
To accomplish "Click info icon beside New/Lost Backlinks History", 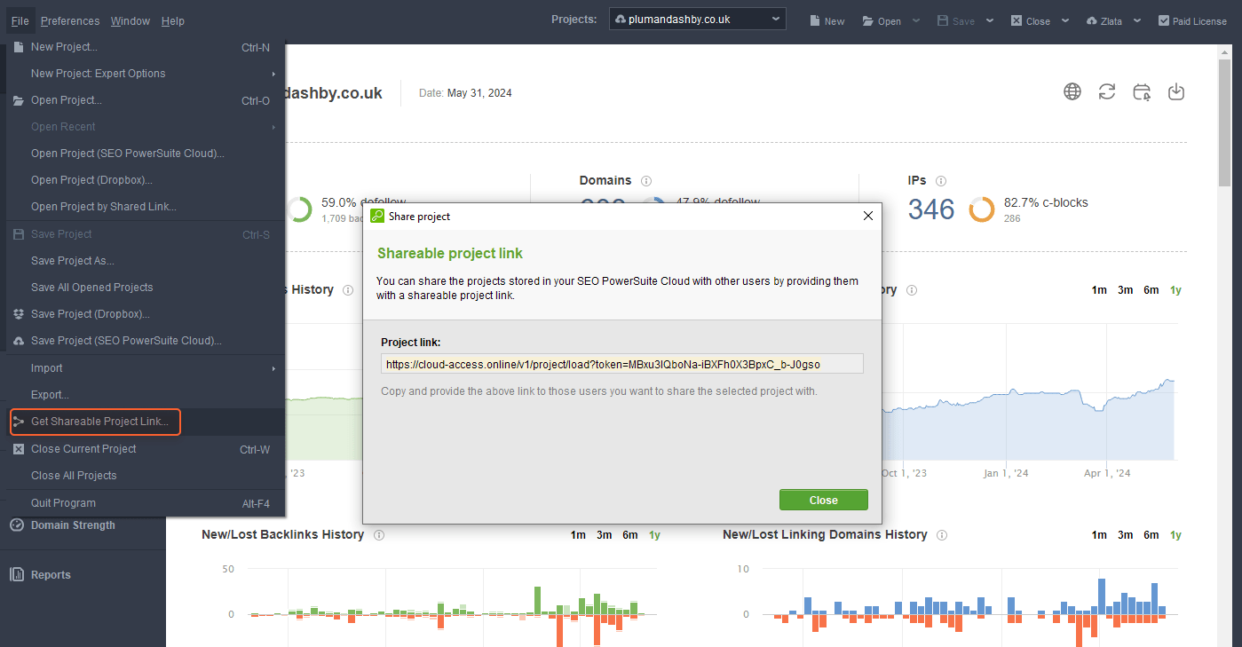I will click(379, 535).
